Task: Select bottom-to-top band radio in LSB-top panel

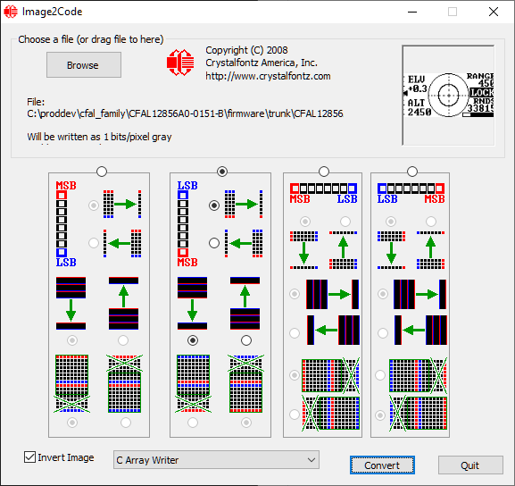Action: click(246, 340)
